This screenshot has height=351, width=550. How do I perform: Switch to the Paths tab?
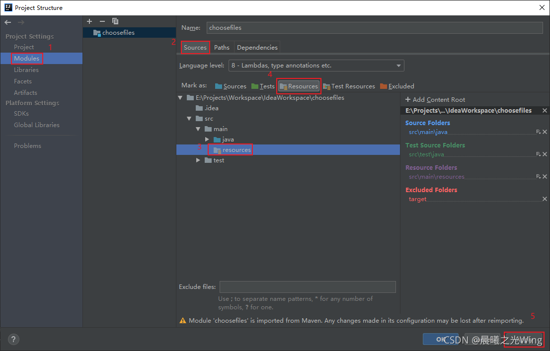tap(222, 47)
